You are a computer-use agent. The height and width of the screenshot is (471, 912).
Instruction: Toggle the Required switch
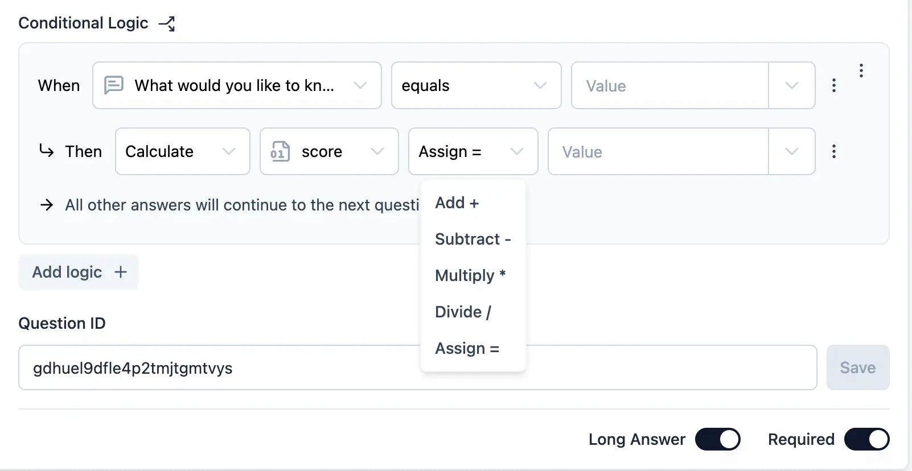[x=866, y=439]
